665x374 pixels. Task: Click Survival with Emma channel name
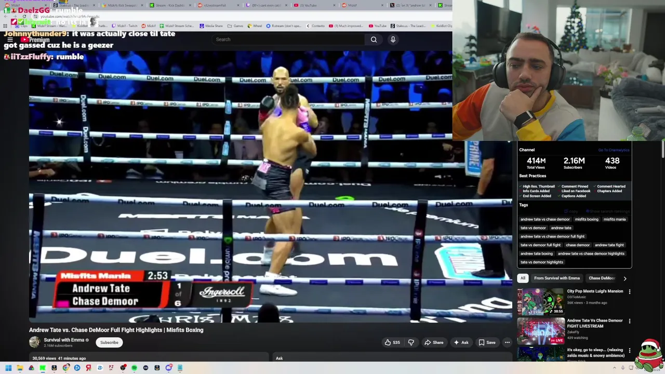(64, 340)
